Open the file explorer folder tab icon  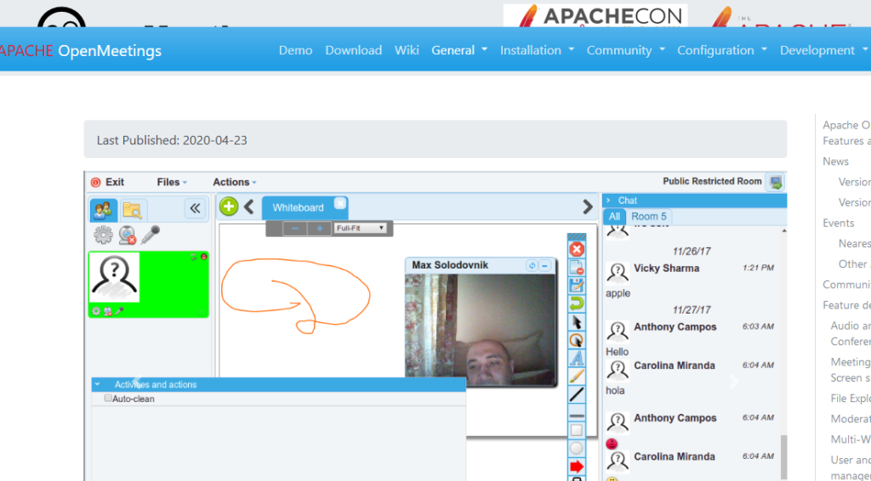coord(134,210)
